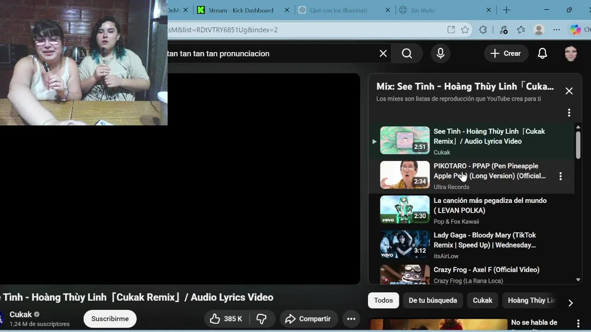Click Pop & Fox Kawaii channel name
Screen dimensions: 591x332
point(456,221)
